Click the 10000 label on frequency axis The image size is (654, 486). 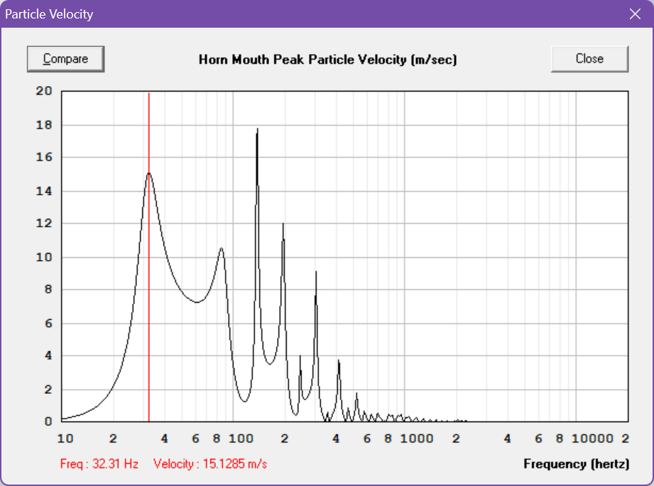592,438
